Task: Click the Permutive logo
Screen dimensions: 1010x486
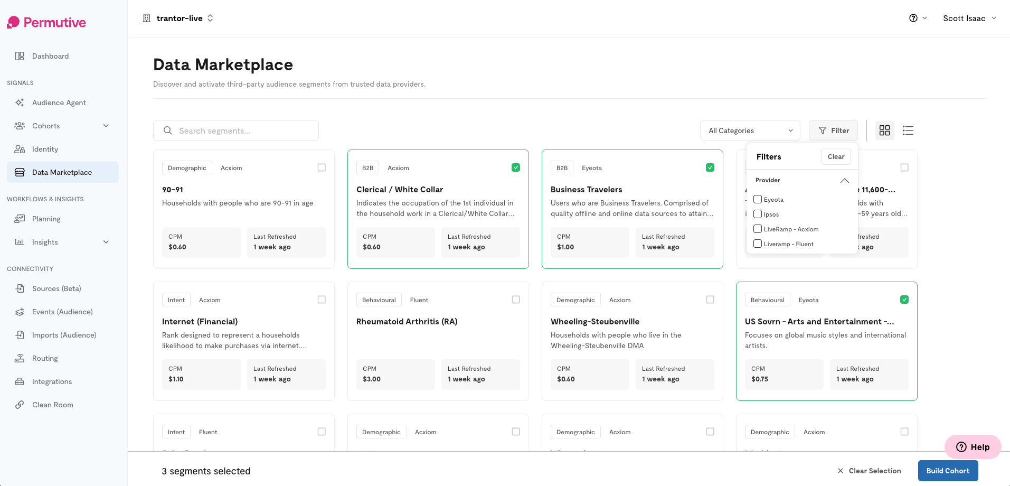Action: pyautogui.click(x=46, y=22)
